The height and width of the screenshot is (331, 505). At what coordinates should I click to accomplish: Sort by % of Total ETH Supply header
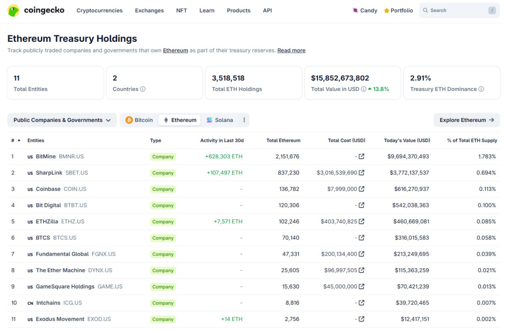(x=472, y=140)
